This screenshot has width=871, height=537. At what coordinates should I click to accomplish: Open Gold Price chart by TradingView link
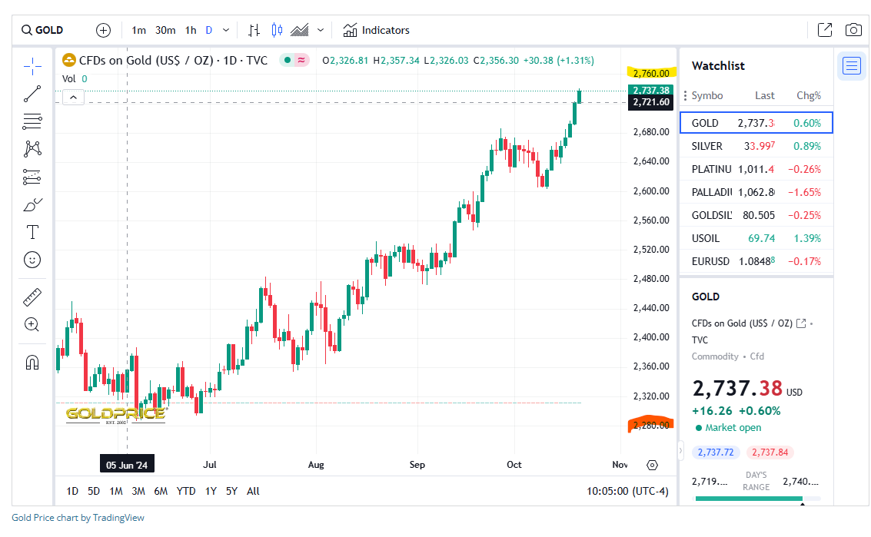(x=78, y=518)
